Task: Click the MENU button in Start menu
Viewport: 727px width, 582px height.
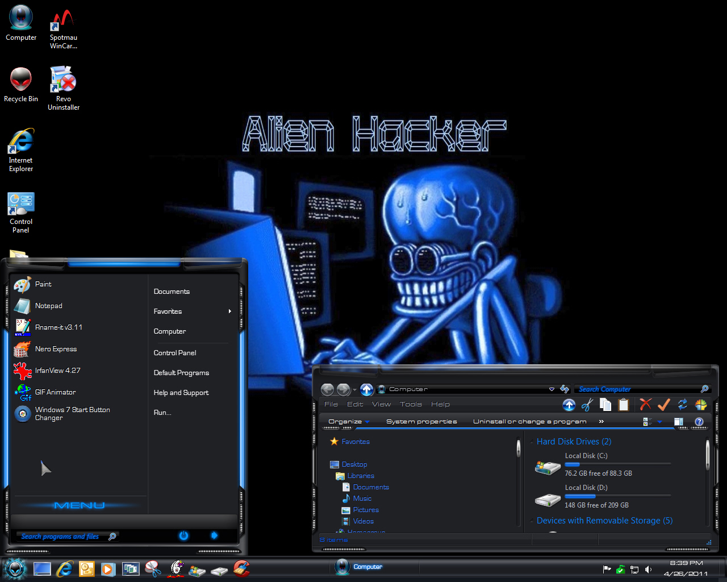Action: coord(79,505)
